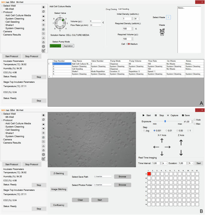Select the 0.01 step radio button
Screen dimensions: 205x215
click(166, 130)
